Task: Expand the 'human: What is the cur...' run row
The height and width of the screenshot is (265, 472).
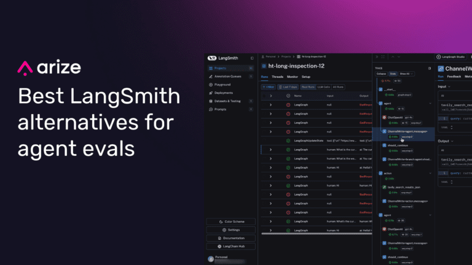Action: point(271,150)
